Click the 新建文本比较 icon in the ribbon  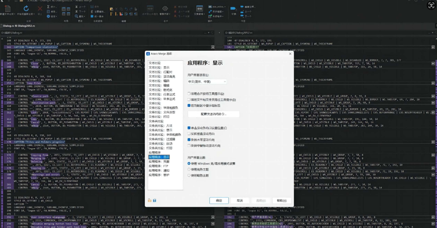tap(8, 8)
